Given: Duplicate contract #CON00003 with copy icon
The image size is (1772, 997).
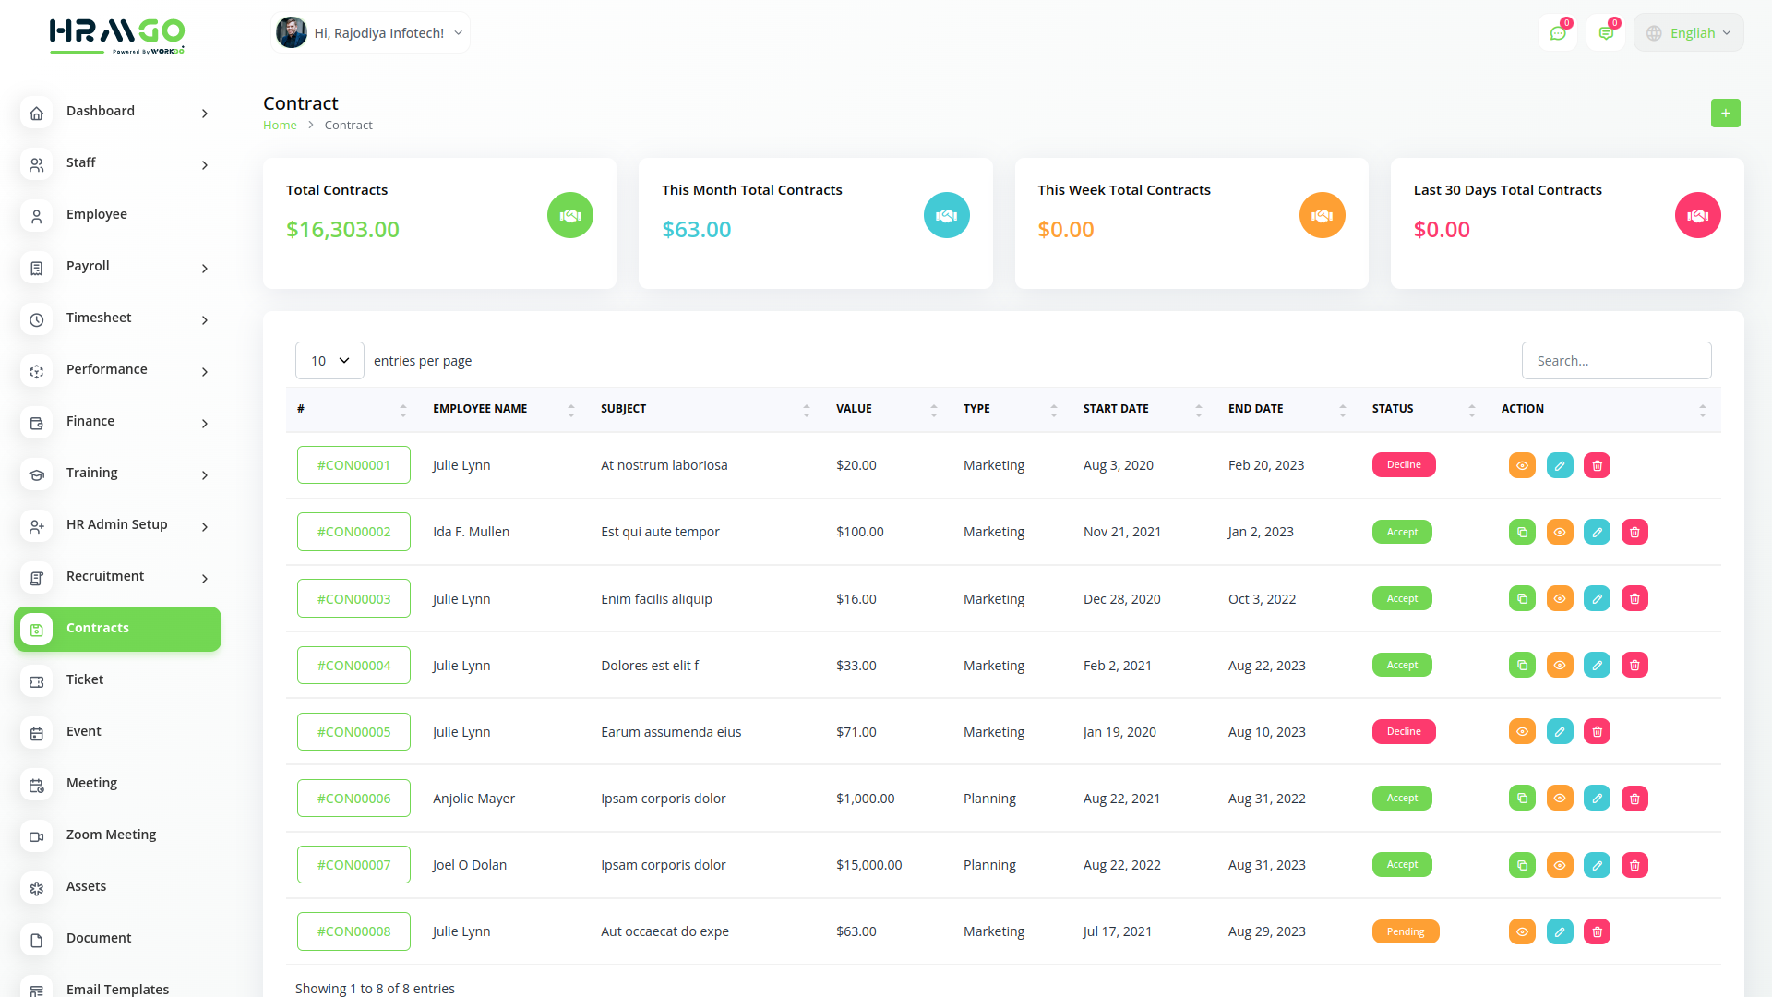Looking at the screenshot, I should click(1522, 598).
